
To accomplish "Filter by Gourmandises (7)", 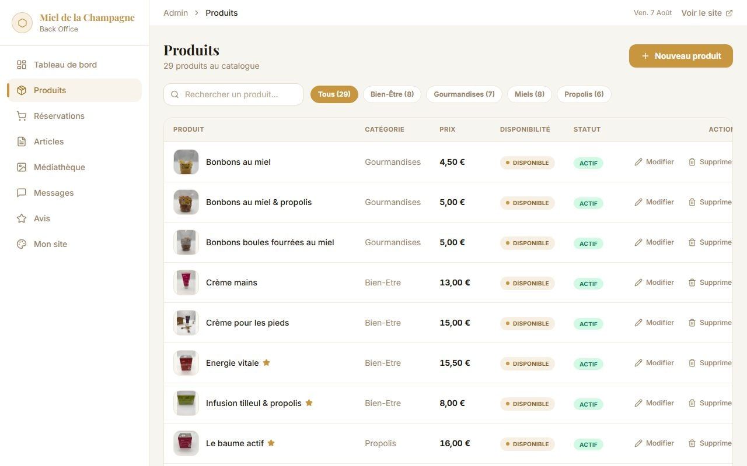I will point(464,94).
